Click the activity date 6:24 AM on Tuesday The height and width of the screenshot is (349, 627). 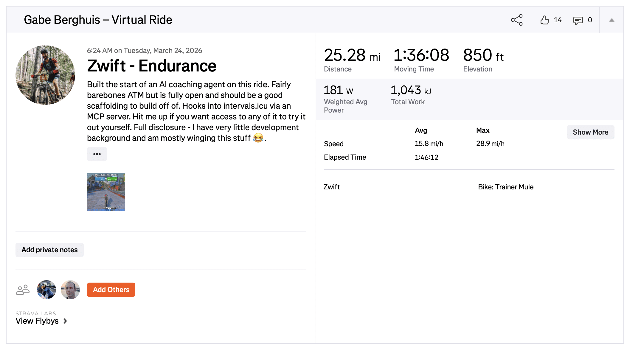coord(145,51)
